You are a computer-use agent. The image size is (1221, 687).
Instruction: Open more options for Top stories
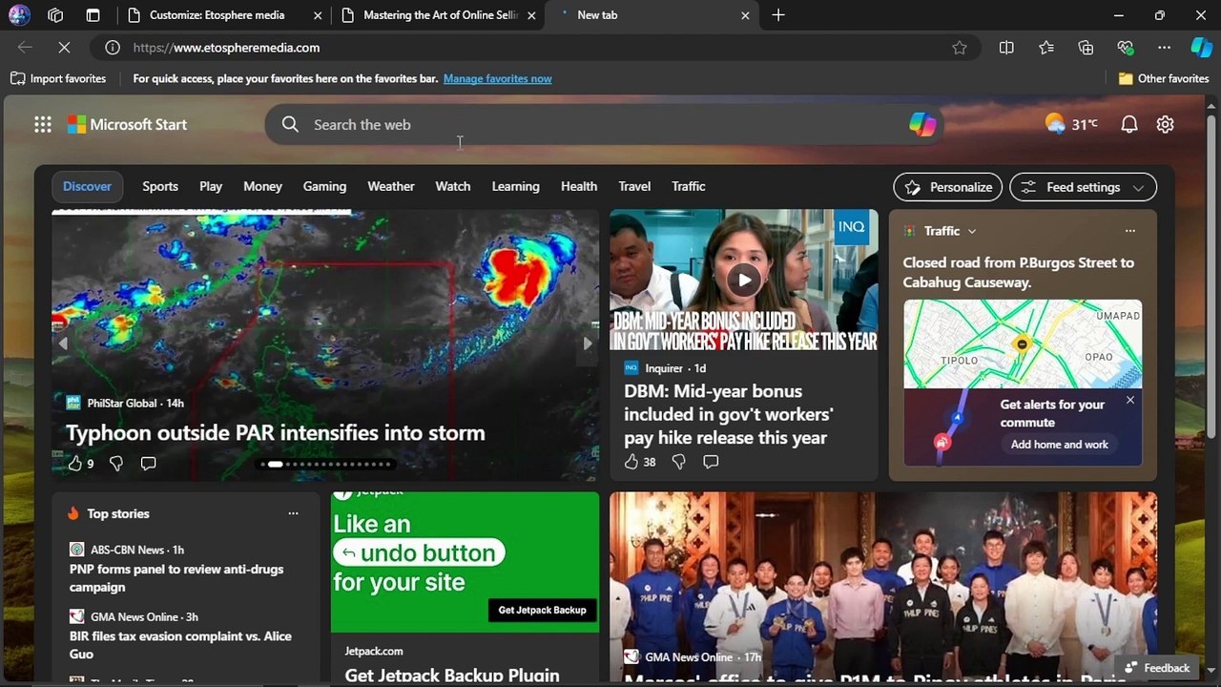click(293, 513)
